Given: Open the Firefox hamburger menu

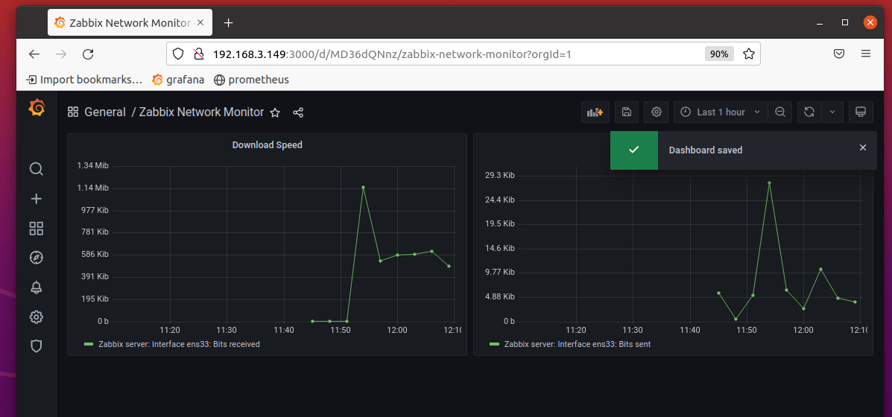Looking at the screenshot, I should (866, 54).
